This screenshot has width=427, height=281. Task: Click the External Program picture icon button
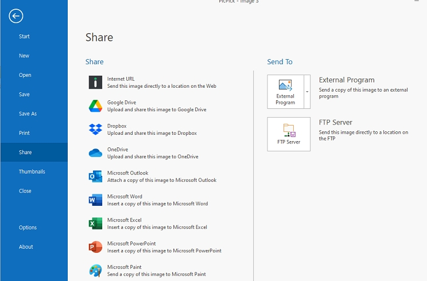pyautogui.click(x=285, y=92)
